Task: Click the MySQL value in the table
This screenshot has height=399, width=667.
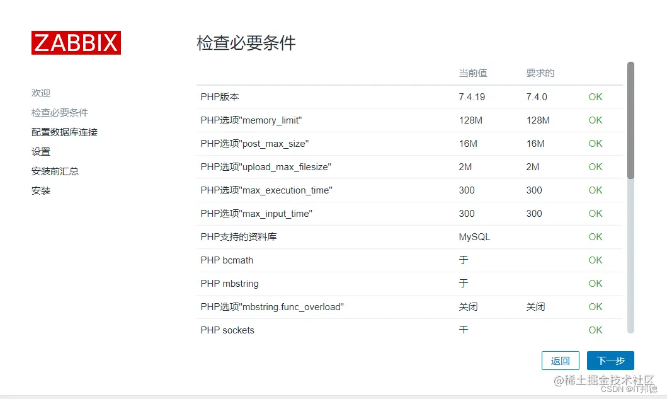Action: [x=473, y=236]
